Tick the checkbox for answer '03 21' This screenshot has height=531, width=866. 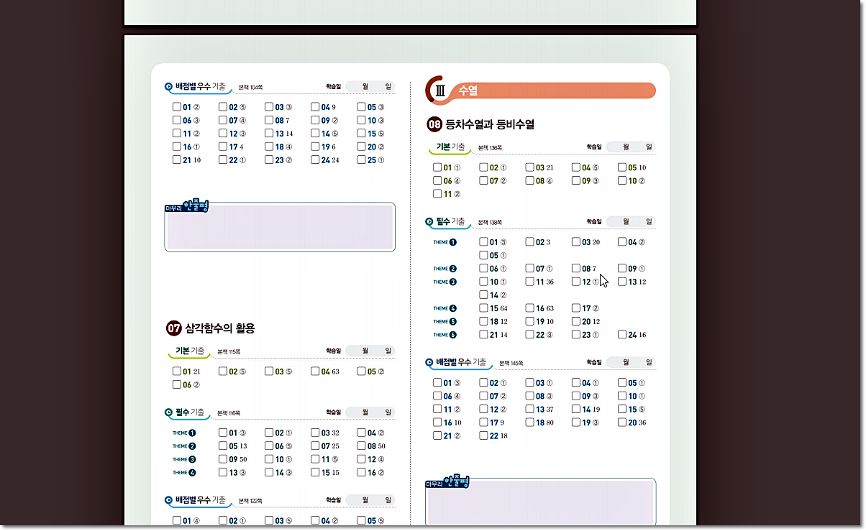pyautogui.click(x=530, y=167)
